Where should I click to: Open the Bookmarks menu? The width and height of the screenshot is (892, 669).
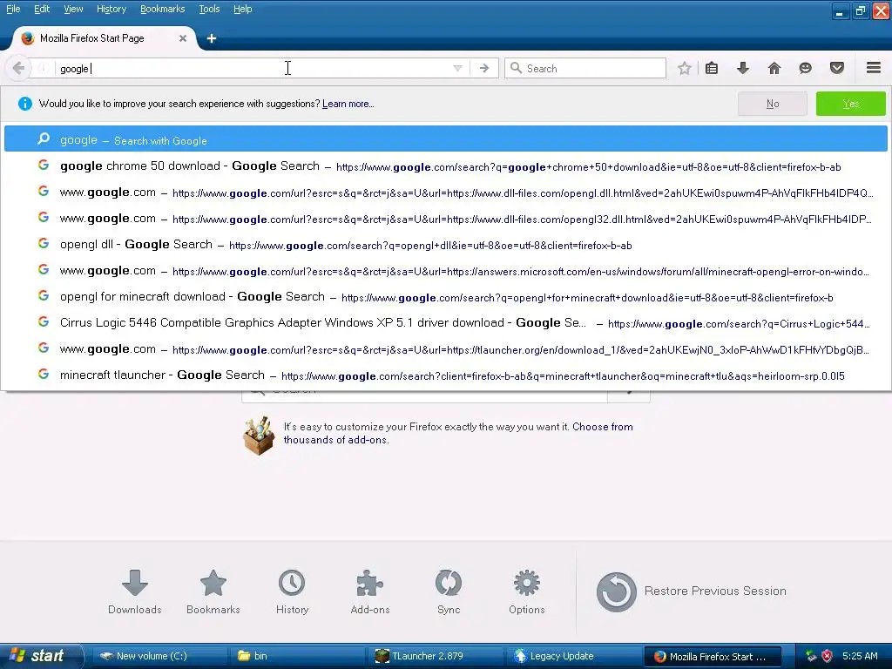[x=162, y=9]
